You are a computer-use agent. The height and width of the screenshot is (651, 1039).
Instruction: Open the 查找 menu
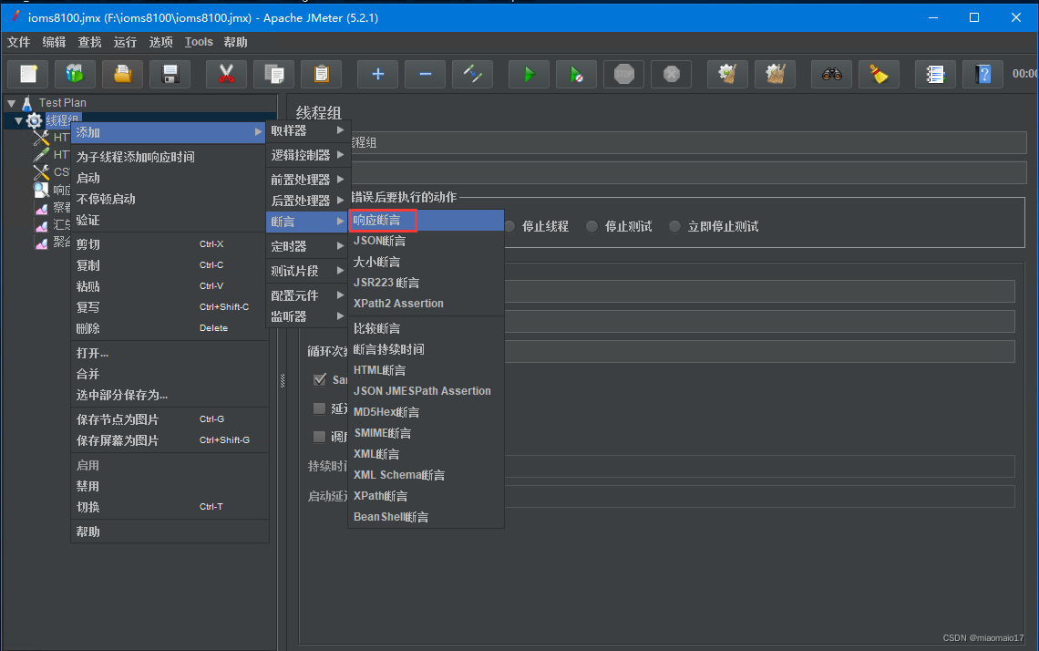pos(89,43)
